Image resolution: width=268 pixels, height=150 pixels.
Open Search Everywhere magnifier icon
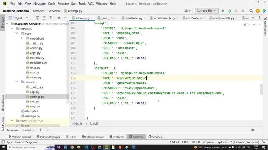pos(251,11)
